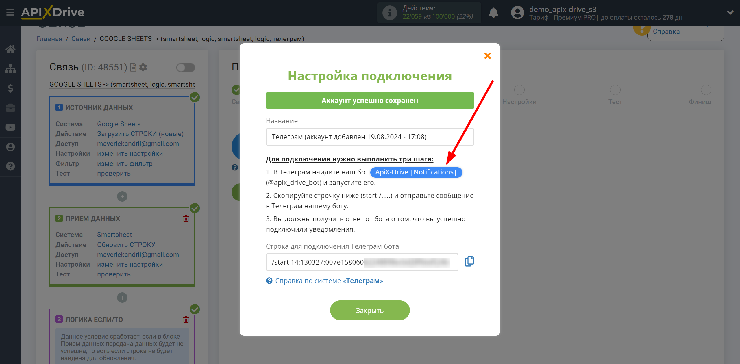Open Home icon in sidebar
The height and width of the screenshot is (364, 740).
pyautogui.click(x=10, y=49)
